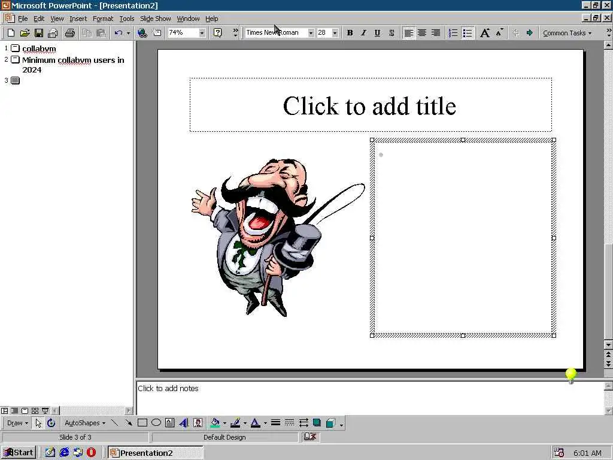613x460 pixels.
Task: Launch Opera from the quick launch bar
Action: point(91,453)
